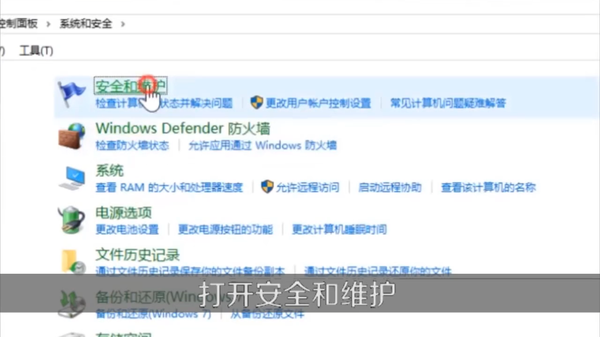The image size is (600, 337).
Task: Click 常见计算机问题疑难解答 link
Action: [x=448, y=103]
